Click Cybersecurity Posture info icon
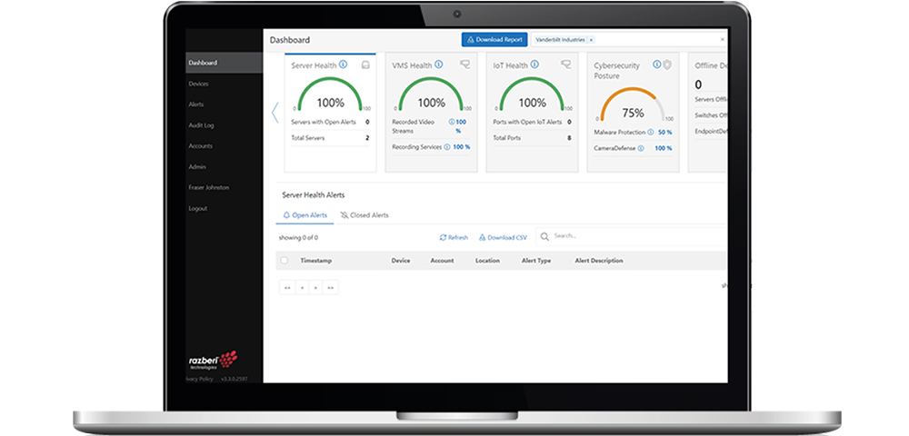Image resolution: width=909 pixels, height=436 pixels. [x=657, y=64]
